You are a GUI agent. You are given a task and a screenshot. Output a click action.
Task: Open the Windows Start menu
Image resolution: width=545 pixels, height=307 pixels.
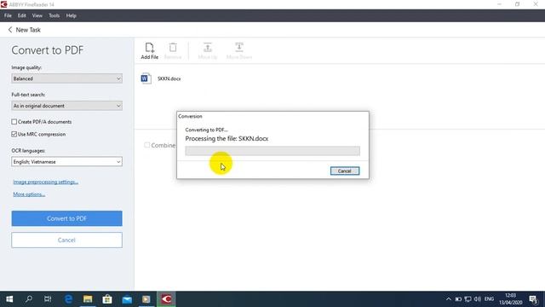pos(9,299)
